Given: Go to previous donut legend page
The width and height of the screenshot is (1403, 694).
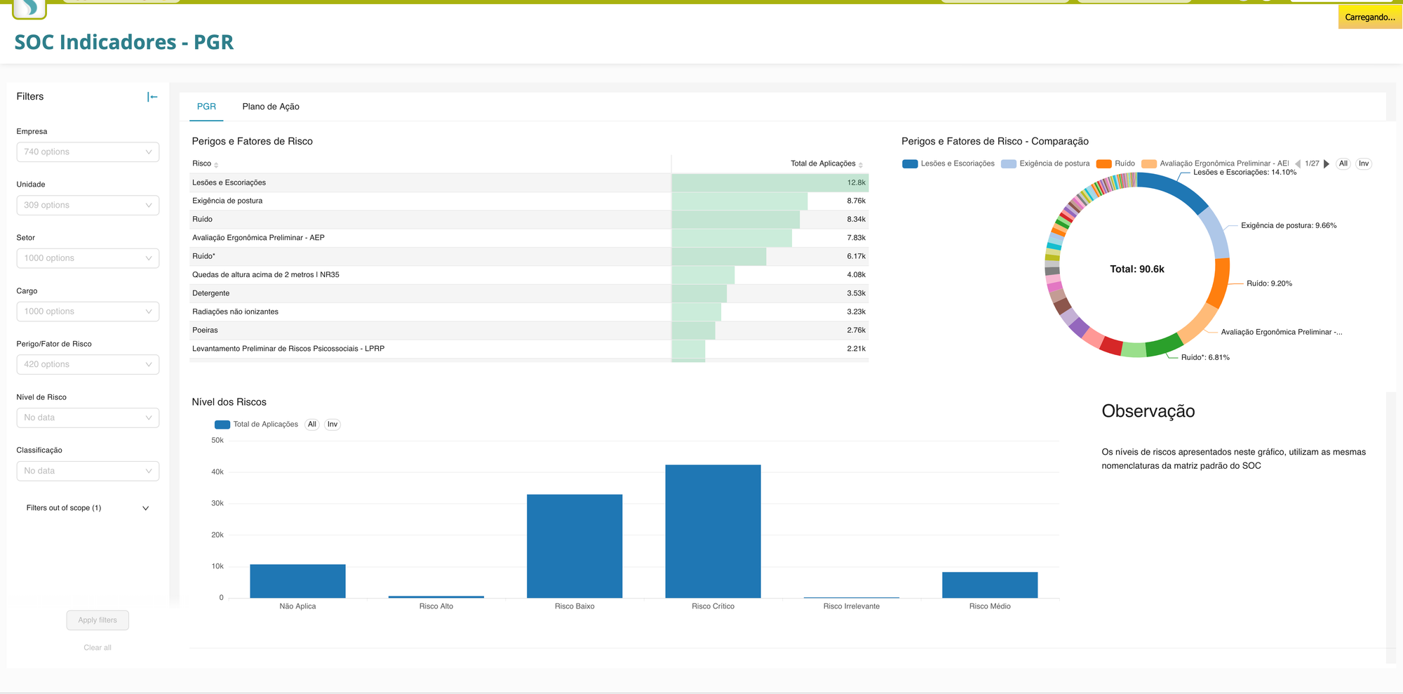Looking at the screenshot, I should tap(1297, 164).
